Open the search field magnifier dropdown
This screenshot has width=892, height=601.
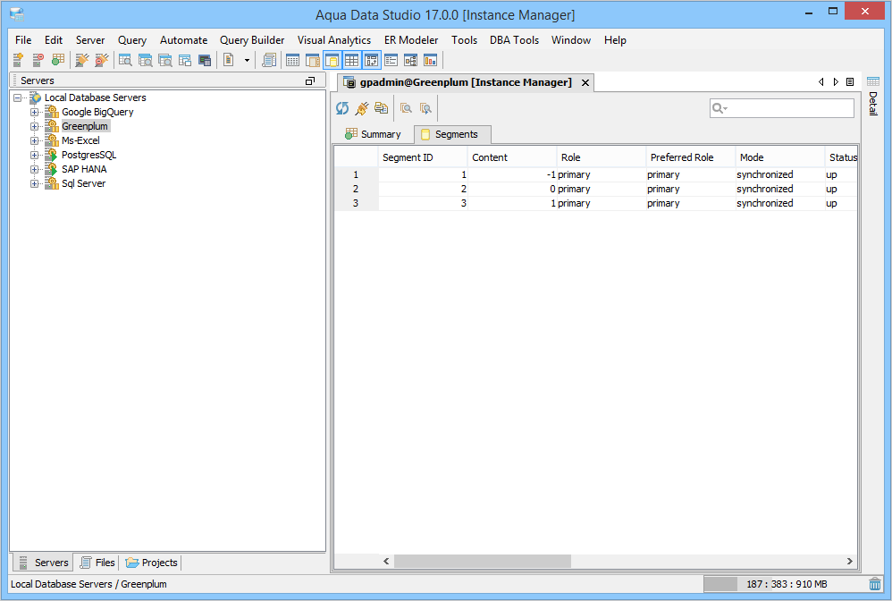(x=720, y=108)
